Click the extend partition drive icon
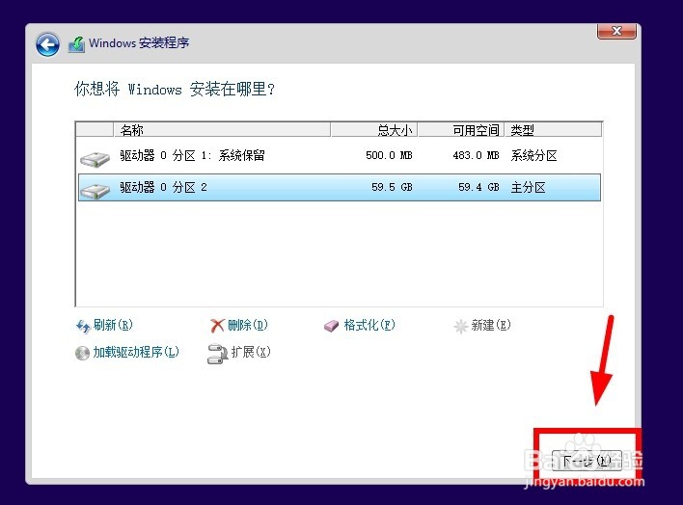 click(217, 354)
